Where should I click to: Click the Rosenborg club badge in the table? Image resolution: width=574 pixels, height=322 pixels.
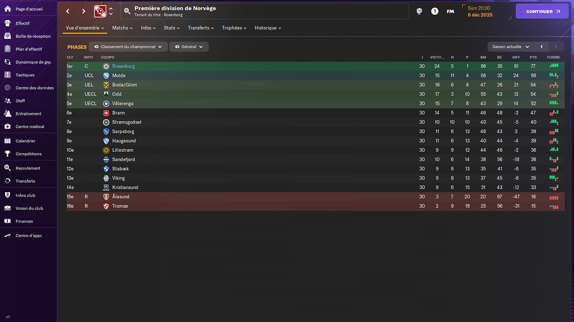pos(106,66)
